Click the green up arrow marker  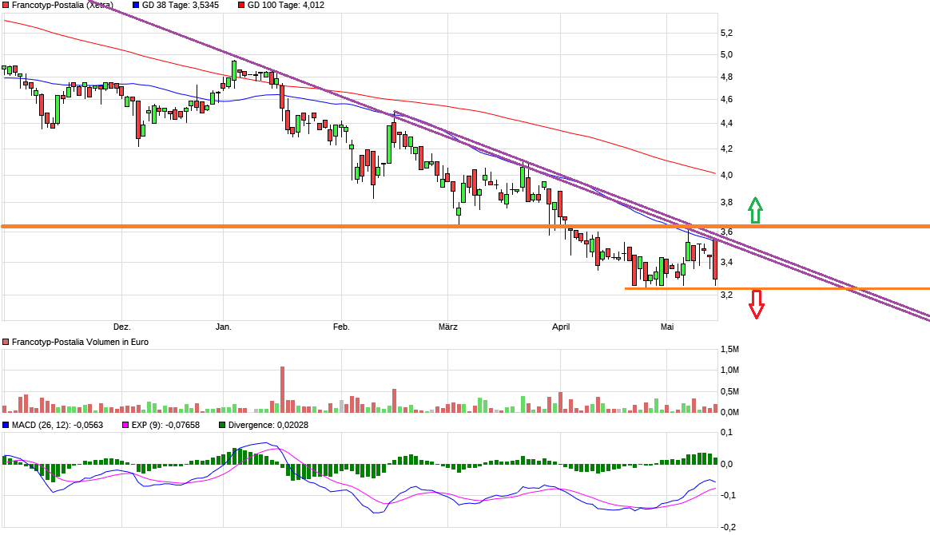(755, 210)
